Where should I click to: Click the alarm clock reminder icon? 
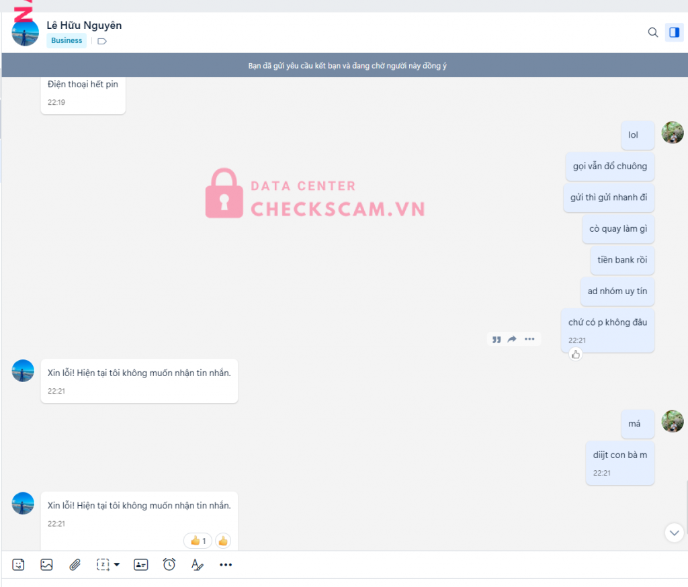[169, 565]
